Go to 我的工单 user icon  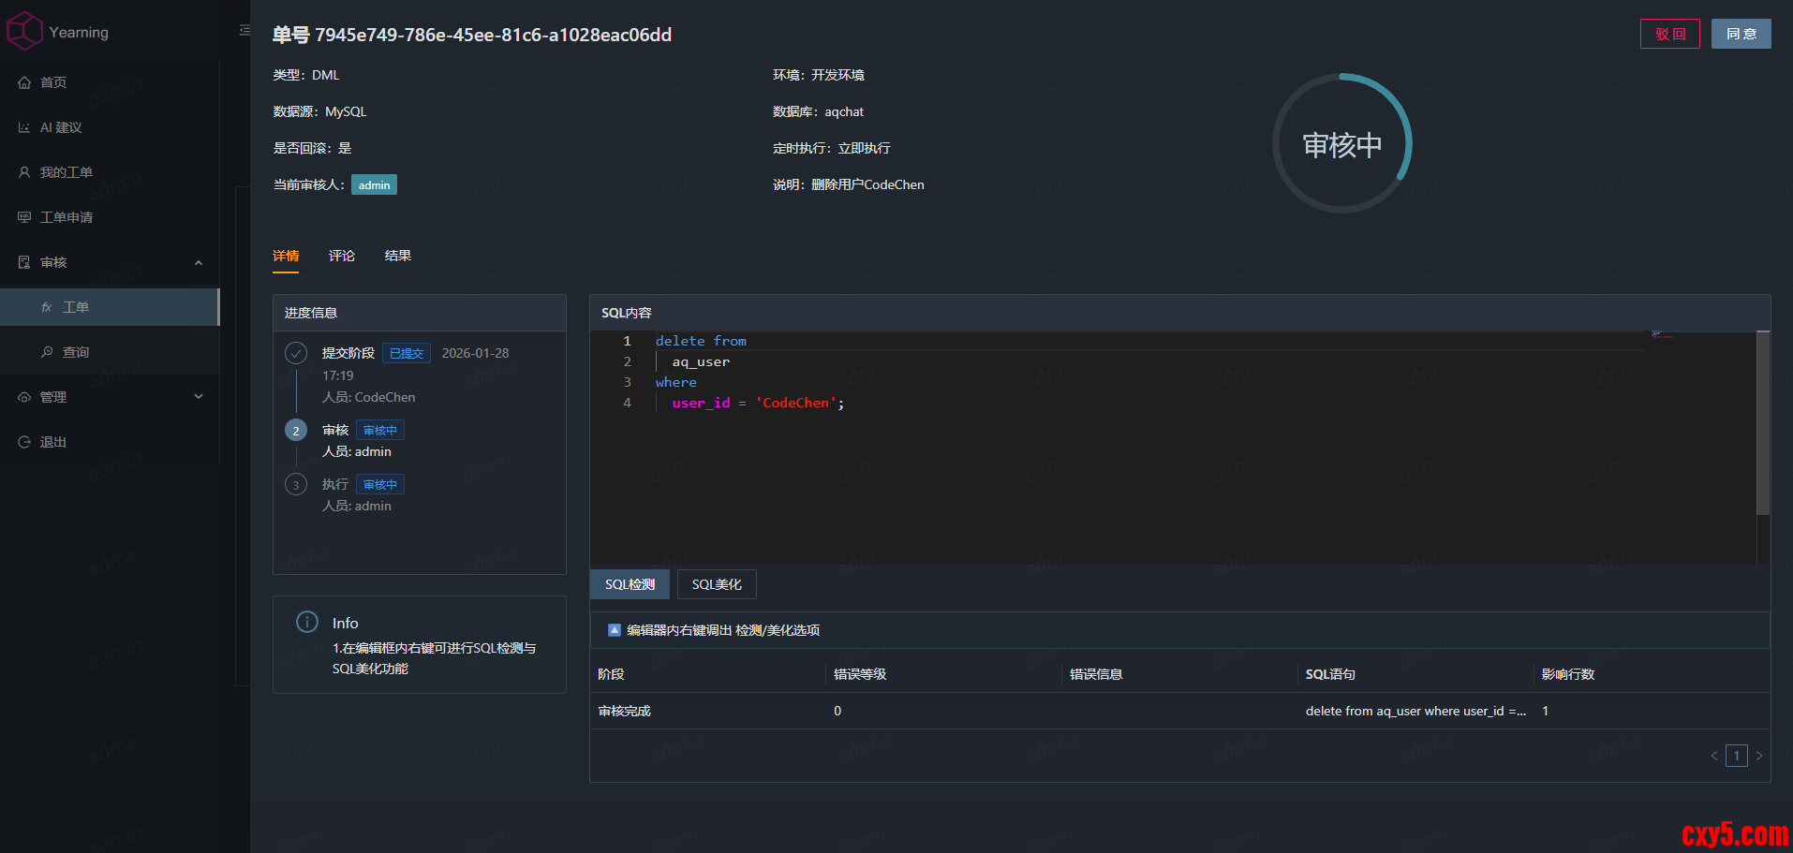24,172
